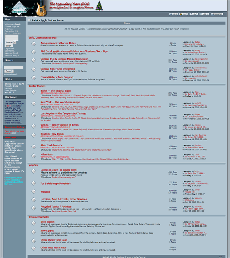Click board icon beside New York board

click(x=34, y=104)
